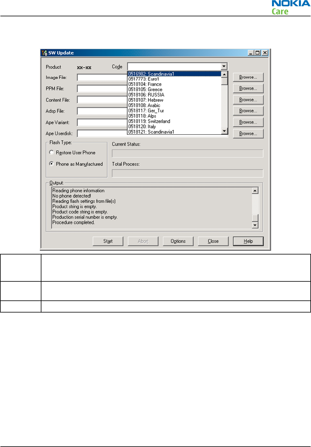Pick 0518121: Scandinavia1 in code list
Image resolution: width=311 pixels, height=447 pixels.
pyautogui.click(x=174, y=132)
